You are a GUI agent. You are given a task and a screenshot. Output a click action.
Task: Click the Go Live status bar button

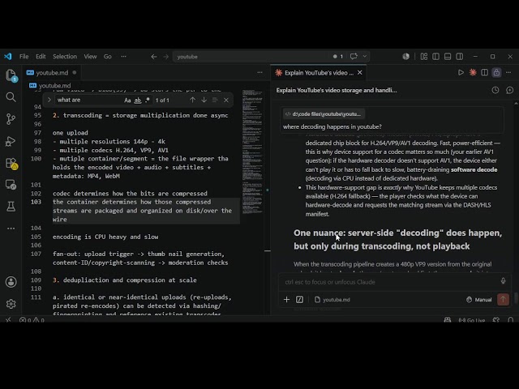tap(472, 320)
